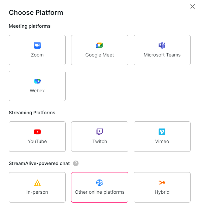Select the Webex text label

[37, 91]
